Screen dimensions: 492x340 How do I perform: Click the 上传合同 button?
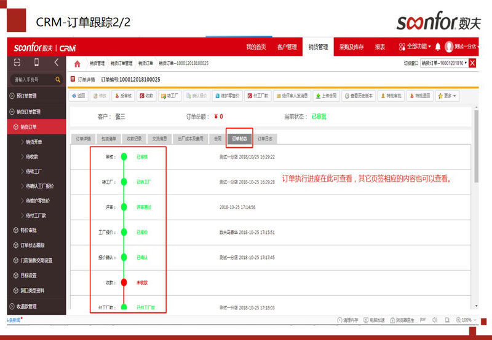325,96
